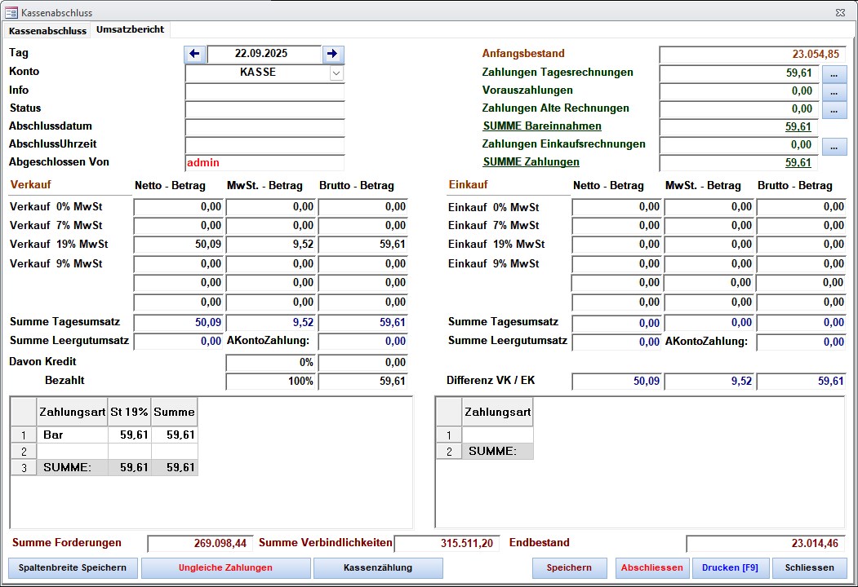Click the Spaltenbreite Speichern button
The height and width of the screenshot is (587, 858).
tap(73, 568)
